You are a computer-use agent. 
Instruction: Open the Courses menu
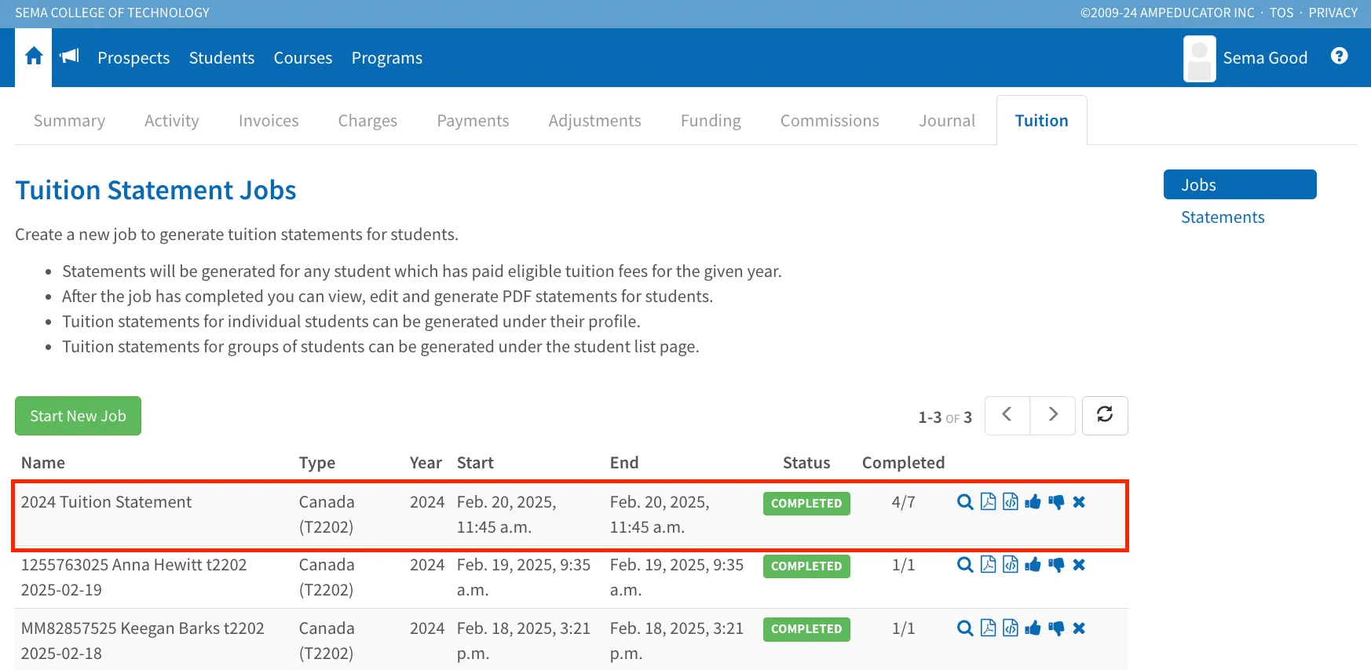point(303,58)
